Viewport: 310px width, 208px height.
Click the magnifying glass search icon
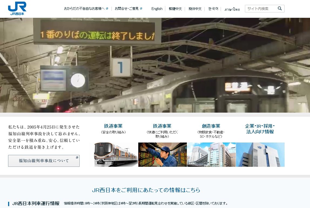pos(279,8)
